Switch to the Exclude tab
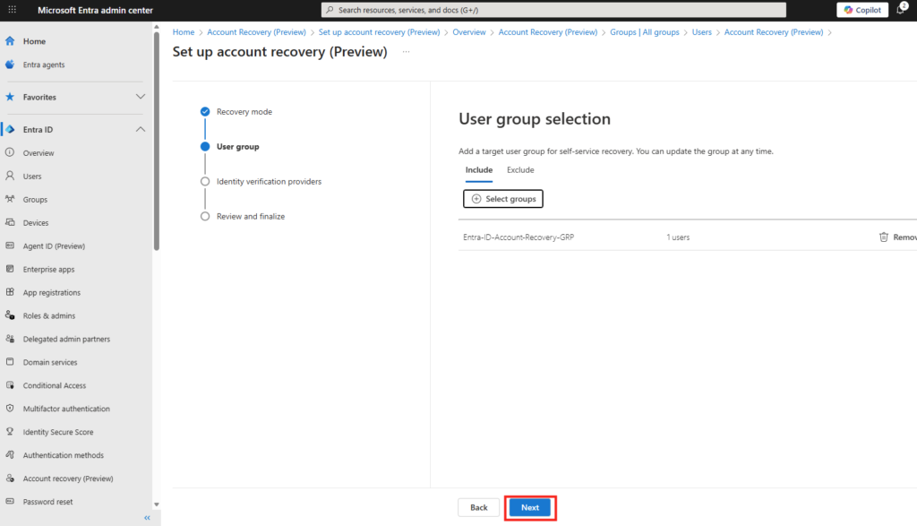 coord(520,170)
